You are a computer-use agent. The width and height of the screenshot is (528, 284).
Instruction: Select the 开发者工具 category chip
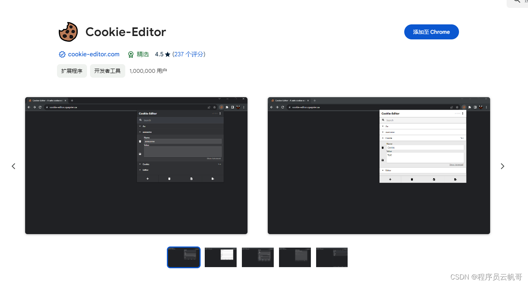[108, 71]
